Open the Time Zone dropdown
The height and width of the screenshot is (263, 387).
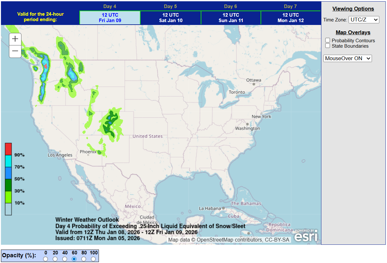(364, 19)
